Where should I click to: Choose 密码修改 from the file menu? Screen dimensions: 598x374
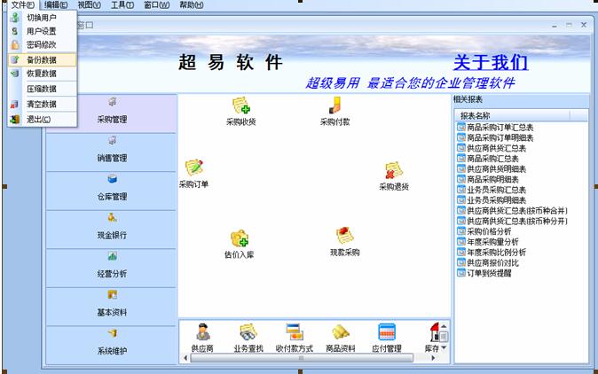click(x=42, y=45)
